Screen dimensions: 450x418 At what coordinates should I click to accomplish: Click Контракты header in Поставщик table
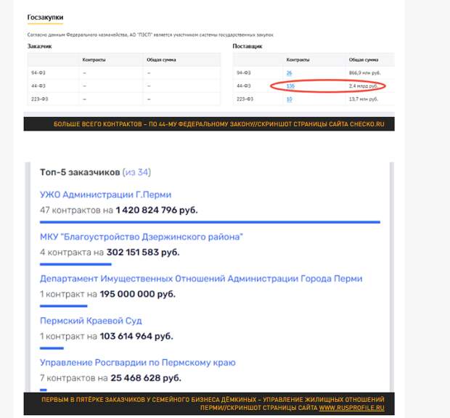tap(298, 60)
